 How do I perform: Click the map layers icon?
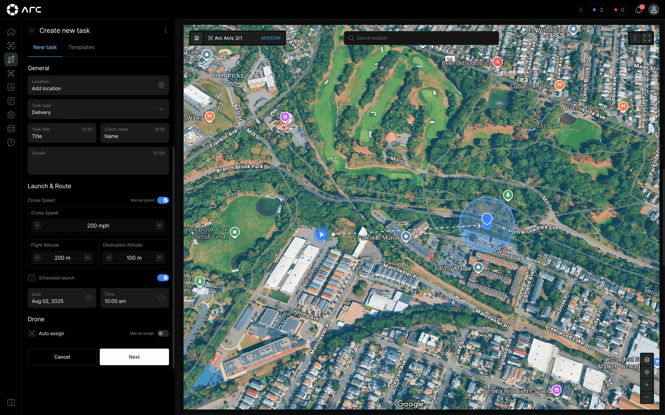[647, 360]
